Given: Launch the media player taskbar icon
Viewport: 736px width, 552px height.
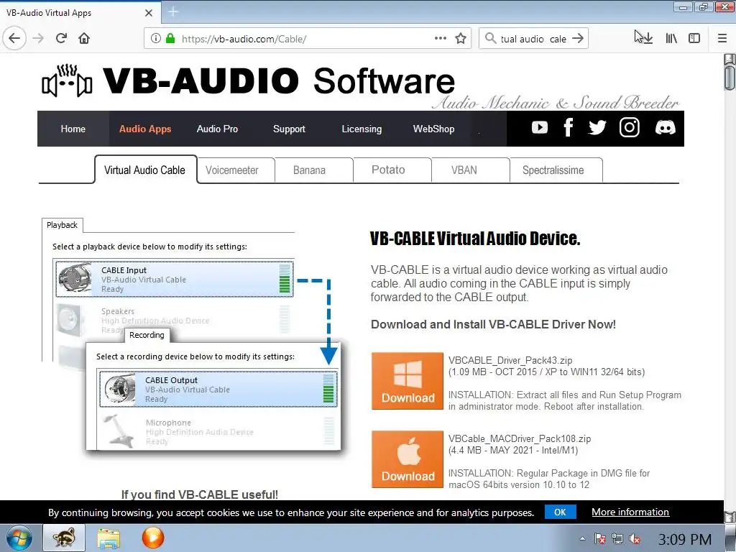Looking at the screenshot, I should click(152, 538).
